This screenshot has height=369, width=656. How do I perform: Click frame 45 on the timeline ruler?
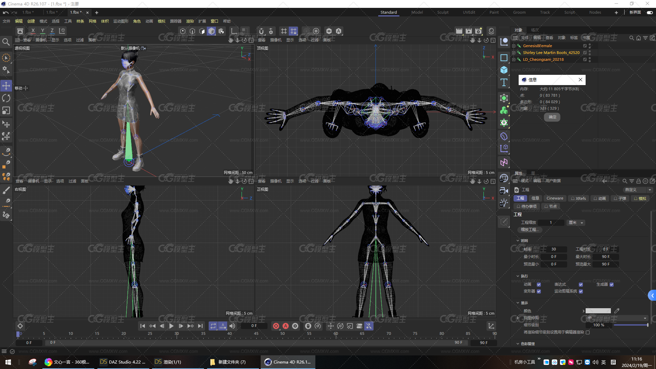pyautogui.click(x=256, y=334)
